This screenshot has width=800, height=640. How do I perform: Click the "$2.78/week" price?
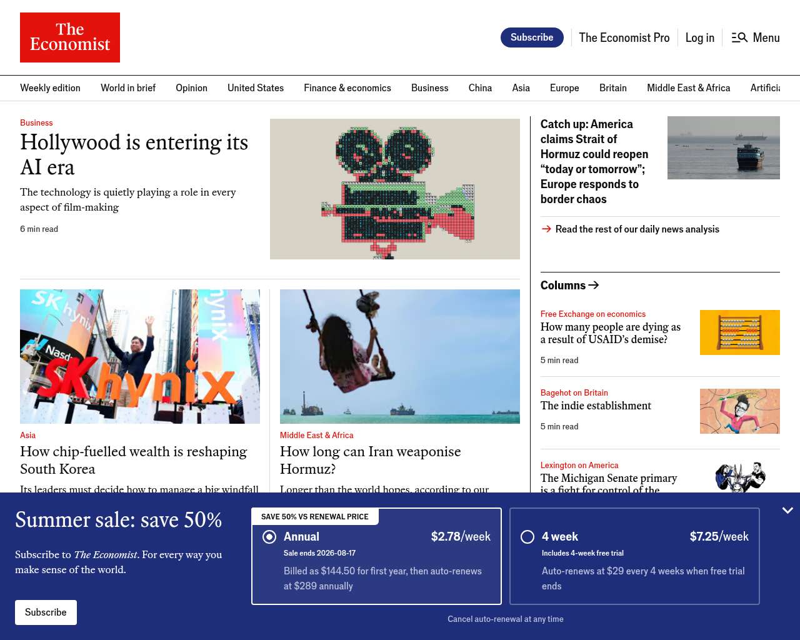[x=461, y=537]
